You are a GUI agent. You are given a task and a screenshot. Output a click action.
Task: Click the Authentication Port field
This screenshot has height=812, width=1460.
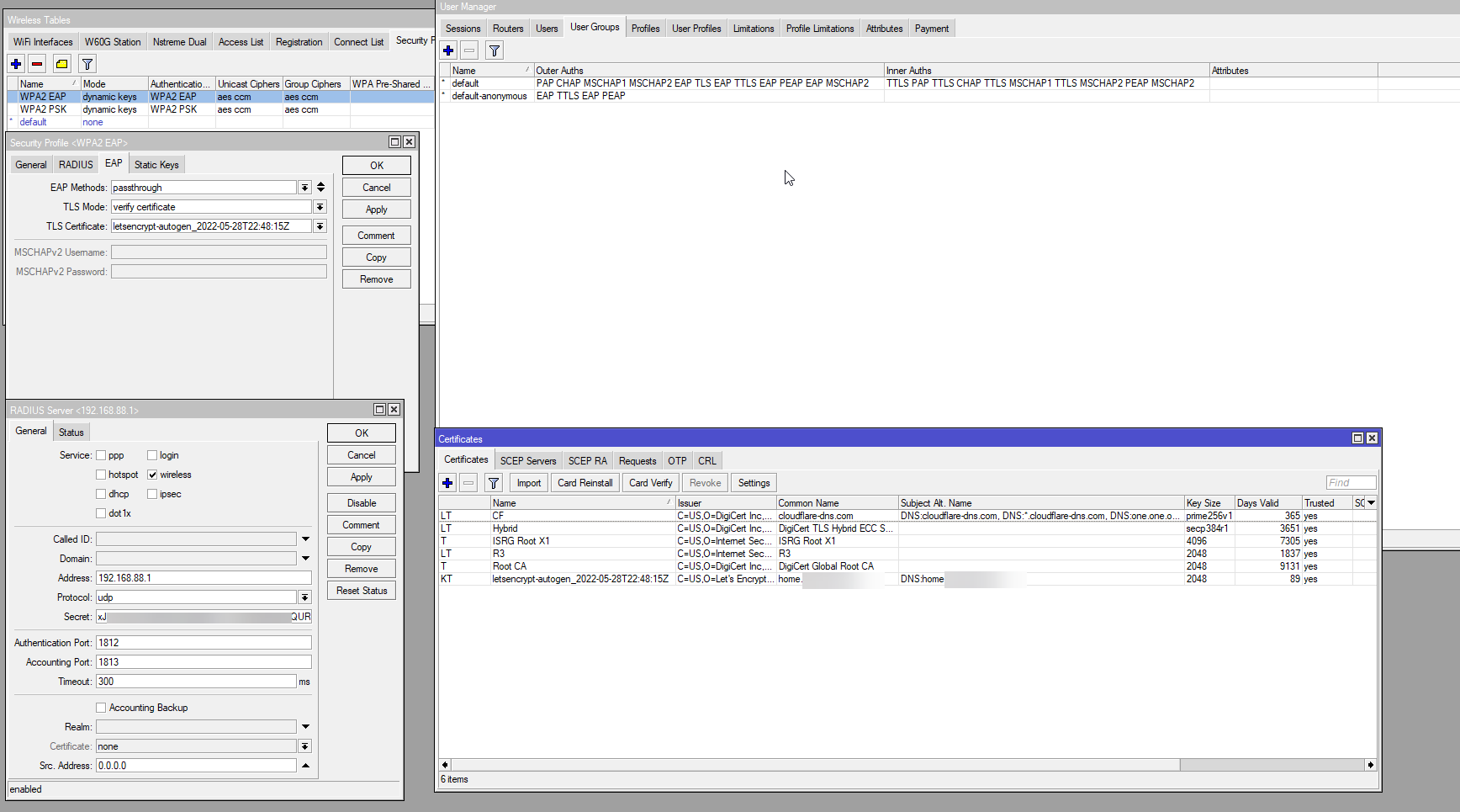204,643
